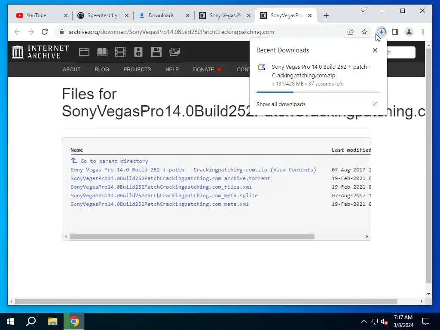The image size is (440, 330).
Task: Open the _files.xml file link
Action: coord(161,187)
